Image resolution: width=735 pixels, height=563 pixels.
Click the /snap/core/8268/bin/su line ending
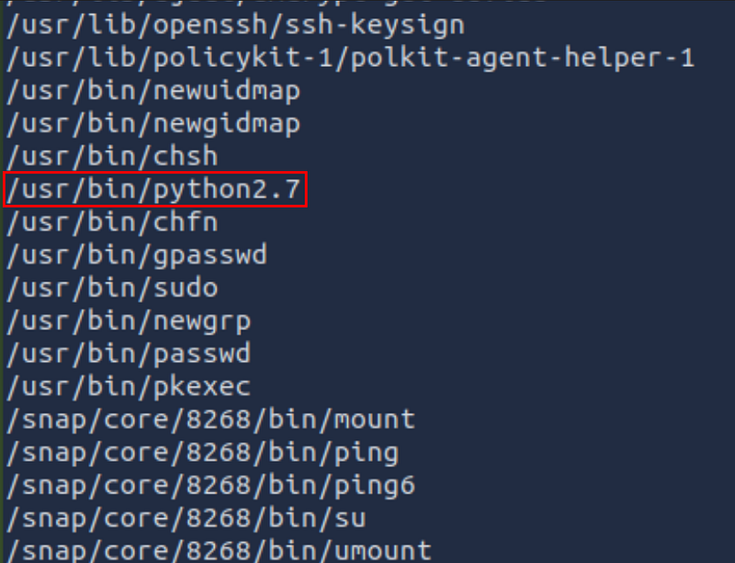(x=350, y=518)
